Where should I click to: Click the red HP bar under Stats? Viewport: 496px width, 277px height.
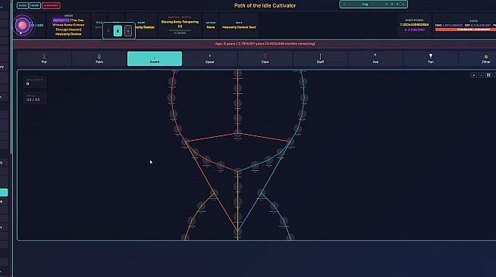tap(466, 30)
